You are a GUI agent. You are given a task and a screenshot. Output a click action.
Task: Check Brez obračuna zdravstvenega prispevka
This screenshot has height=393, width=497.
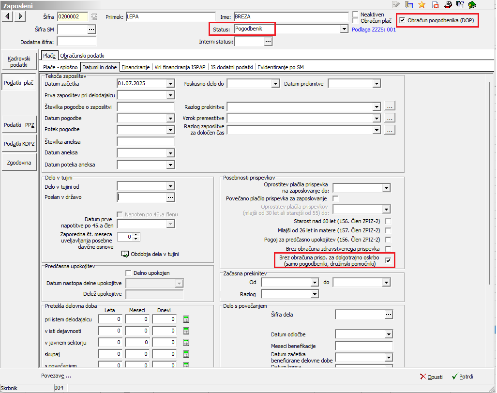388,249
